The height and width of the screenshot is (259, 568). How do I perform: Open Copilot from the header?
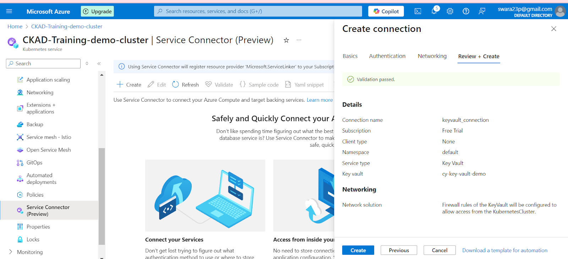click(x=386, y=11)
